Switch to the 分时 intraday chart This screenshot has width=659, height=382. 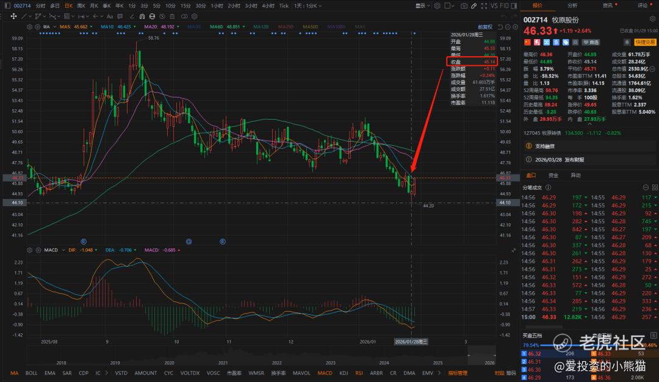click(x=40, y=6)
